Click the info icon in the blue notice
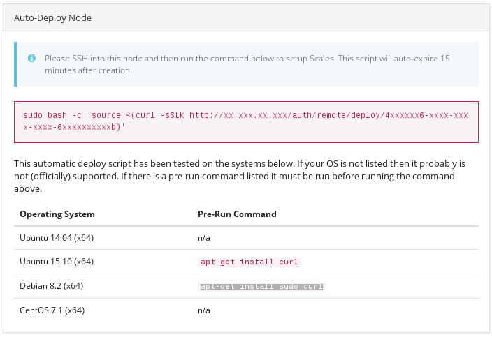The image size is (492, 337). pos(31,59)
